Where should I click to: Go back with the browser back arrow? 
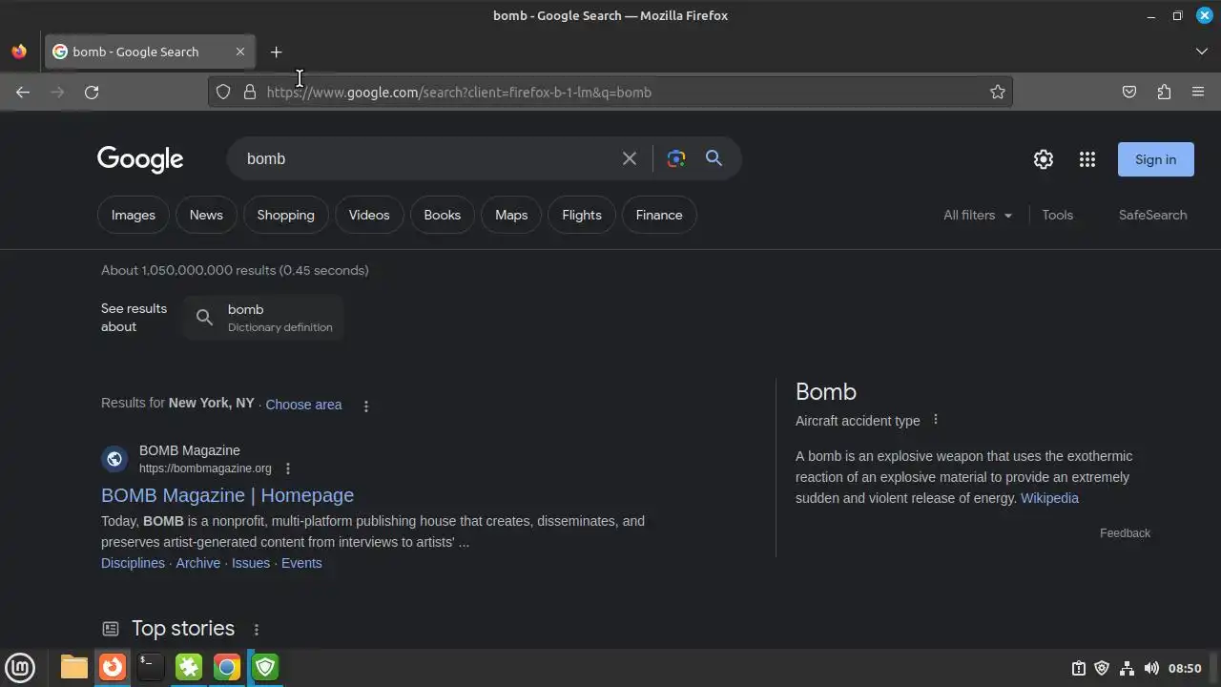point(23,92)
